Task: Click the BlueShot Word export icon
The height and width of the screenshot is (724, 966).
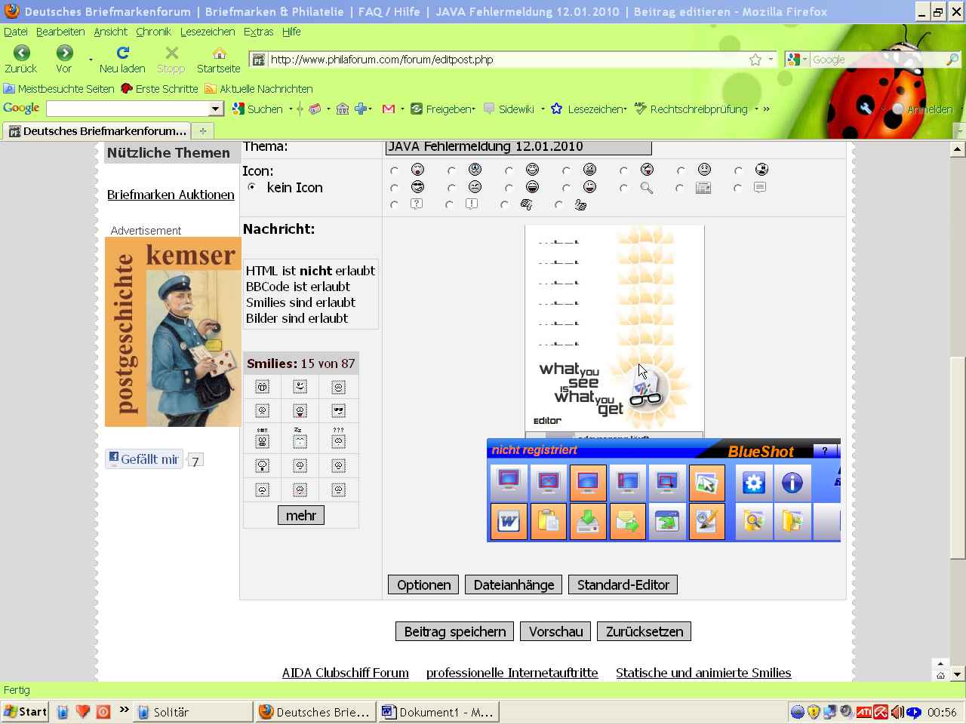Action: coord(509,522)
